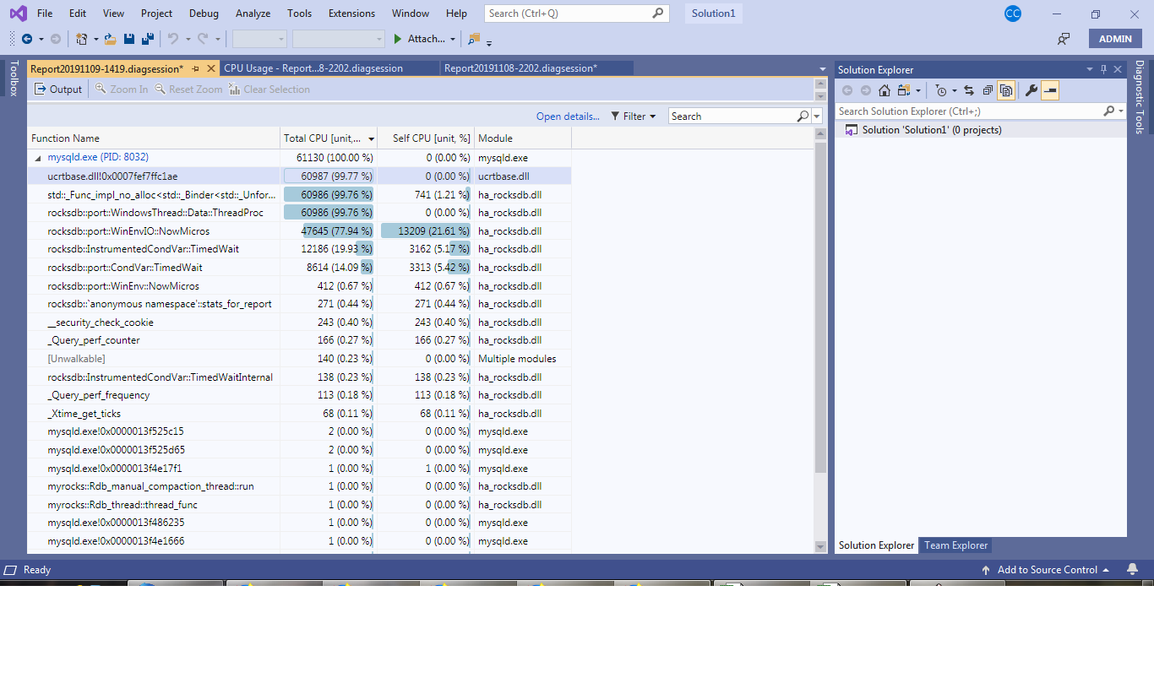The image size is (1154, 694).
Task: Click the Home icon in Solution Explorer
Action: coord(884,90)
